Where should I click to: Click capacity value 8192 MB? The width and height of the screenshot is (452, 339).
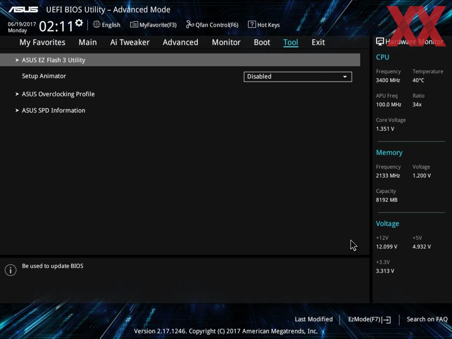tap(387, 200)
